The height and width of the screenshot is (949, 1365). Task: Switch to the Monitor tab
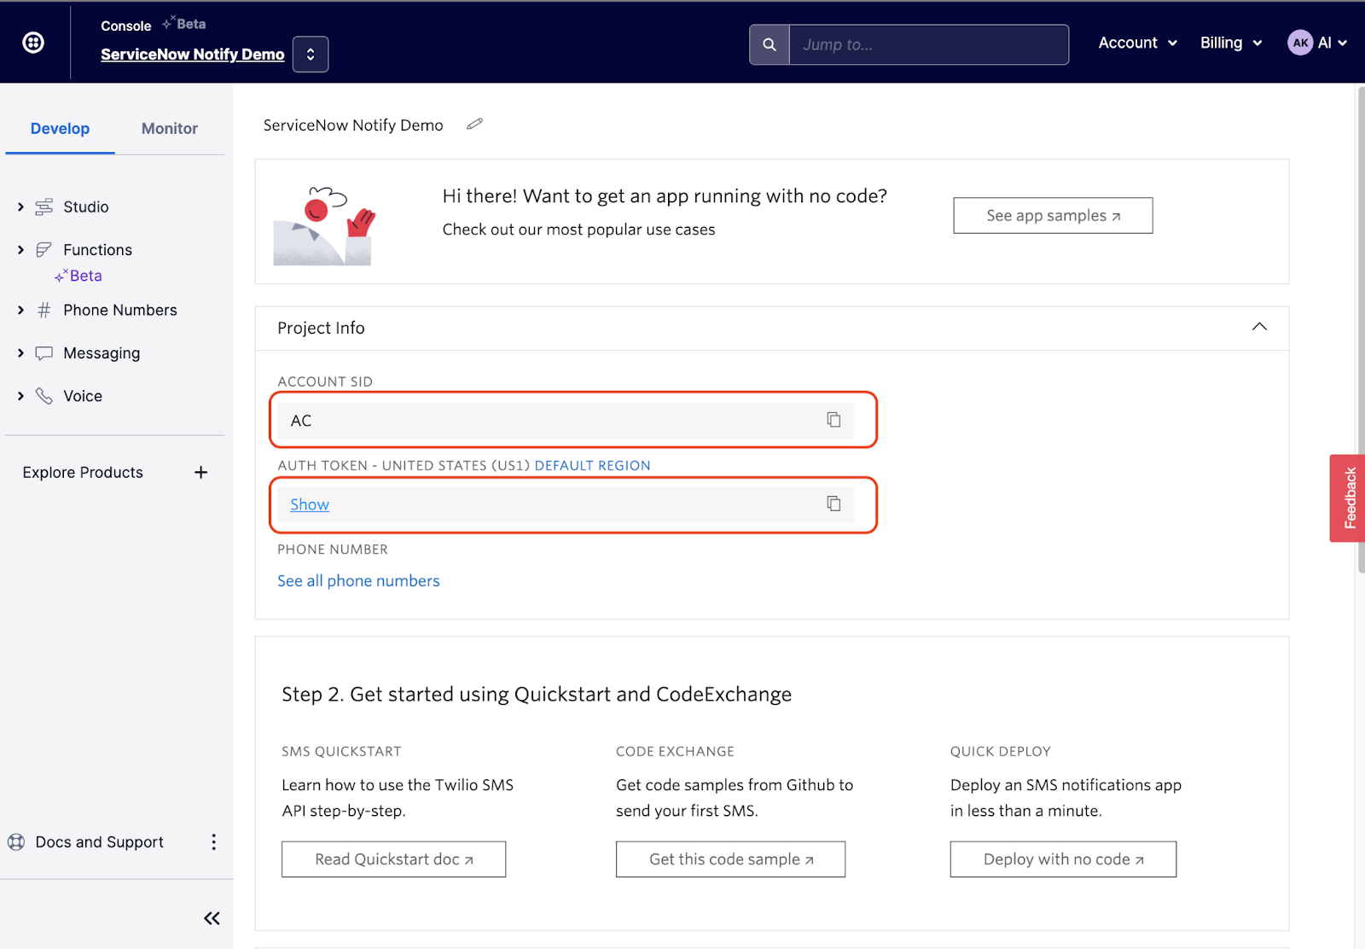tap(170, 129)
